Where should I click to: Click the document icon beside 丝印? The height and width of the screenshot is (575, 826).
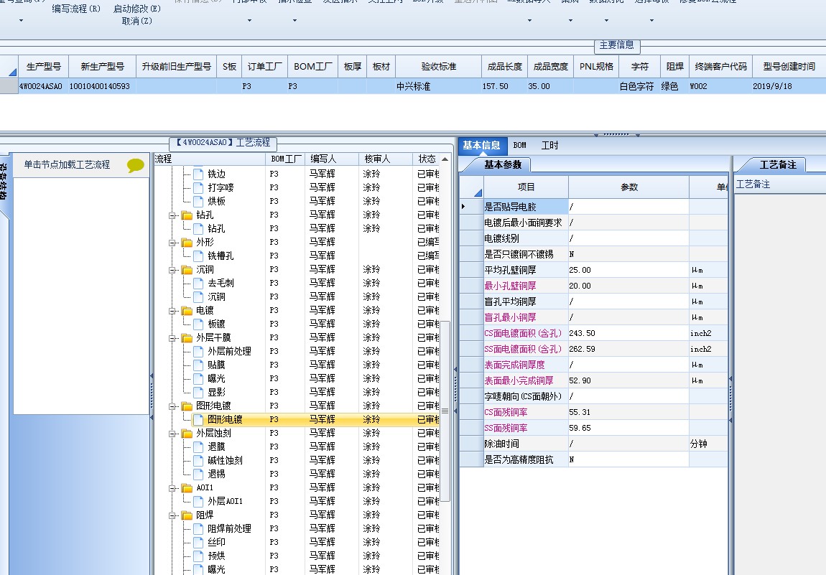pos(198,542)
